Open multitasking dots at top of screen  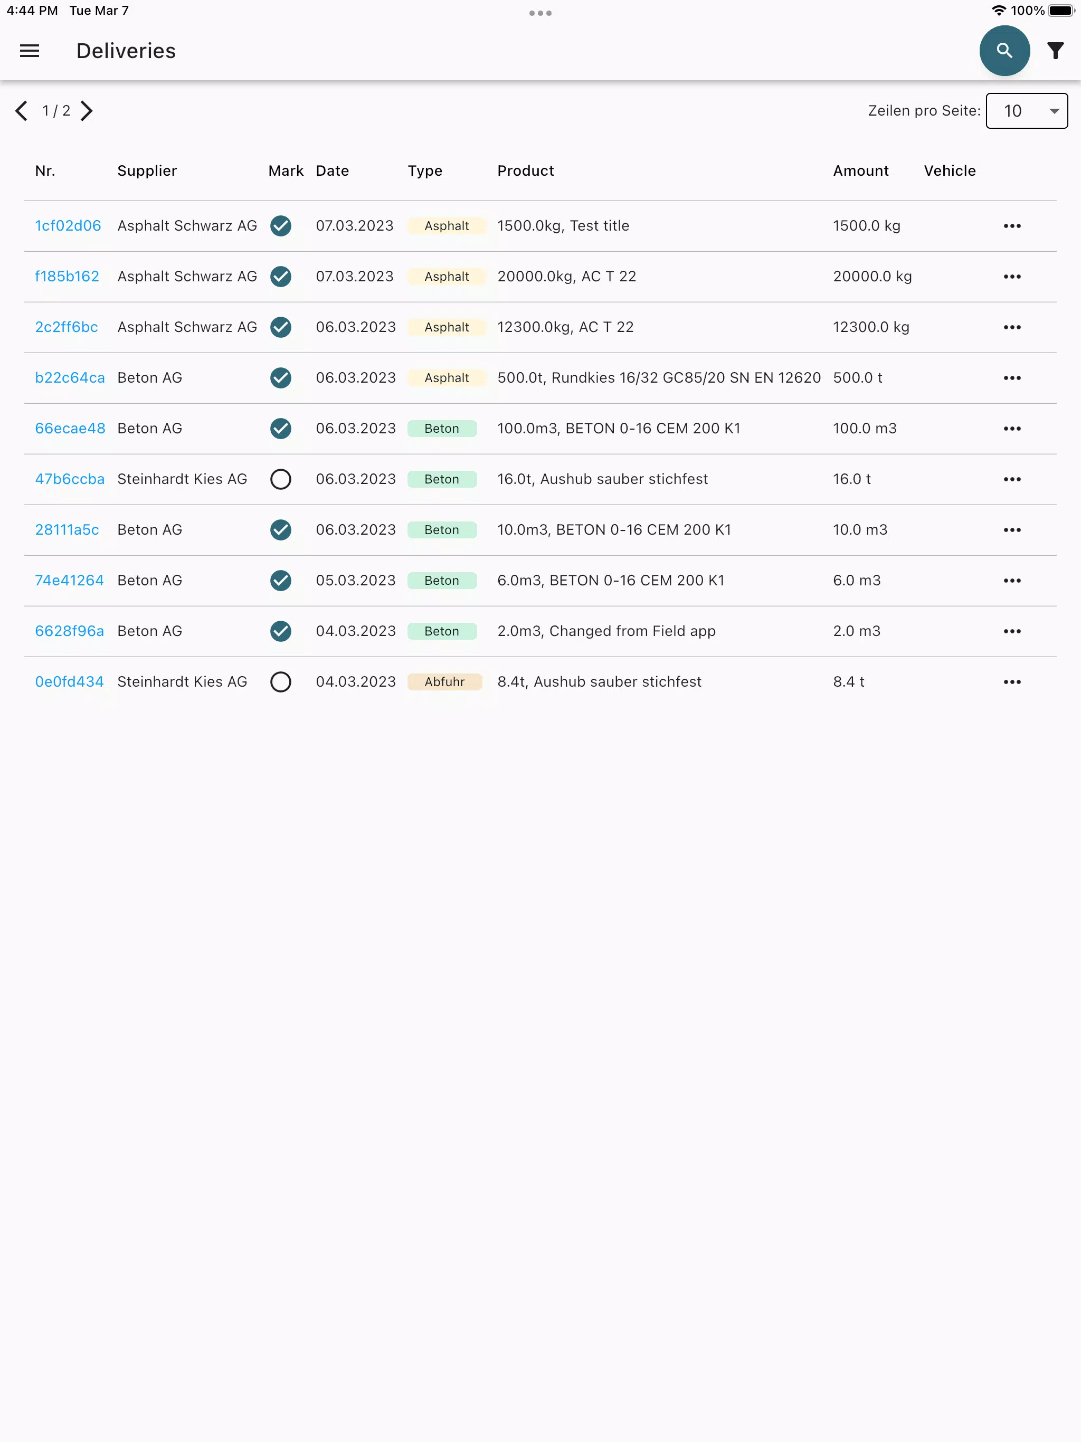[x=540, y=13]
